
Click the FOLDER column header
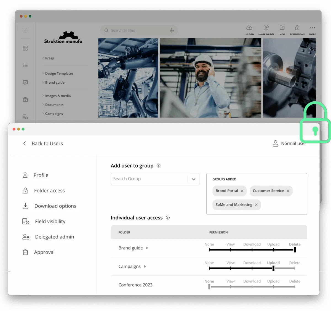[124, 232]
